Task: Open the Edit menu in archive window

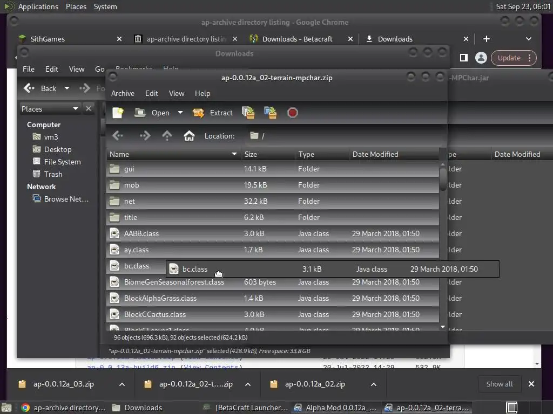Action: click(152, 93)
